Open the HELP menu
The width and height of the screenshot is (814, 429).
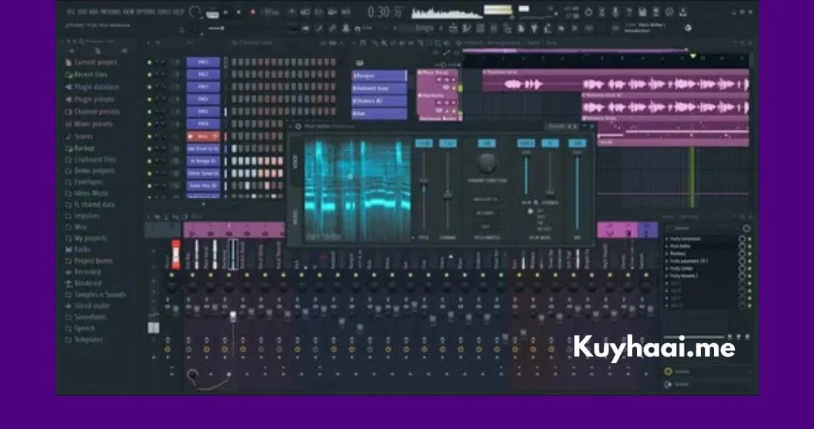(x=178, y=11)
